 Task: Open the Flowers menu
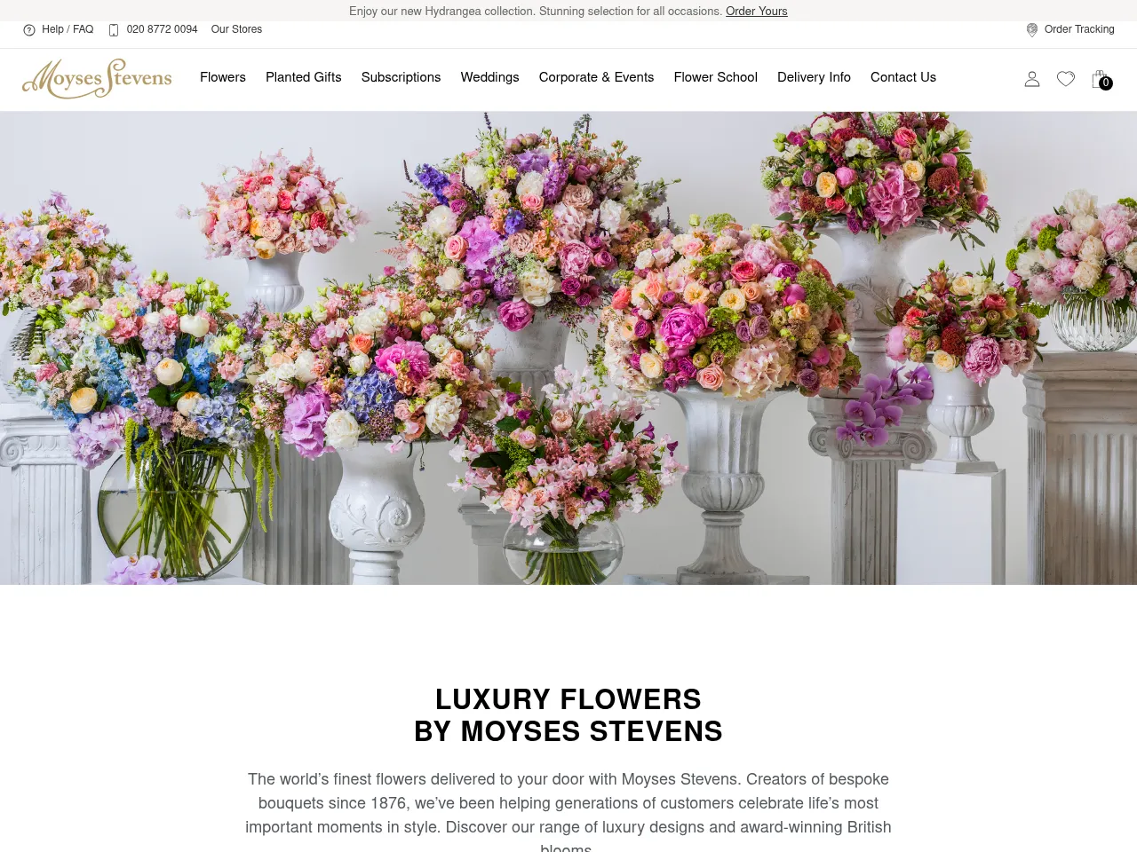pos(223,77)
